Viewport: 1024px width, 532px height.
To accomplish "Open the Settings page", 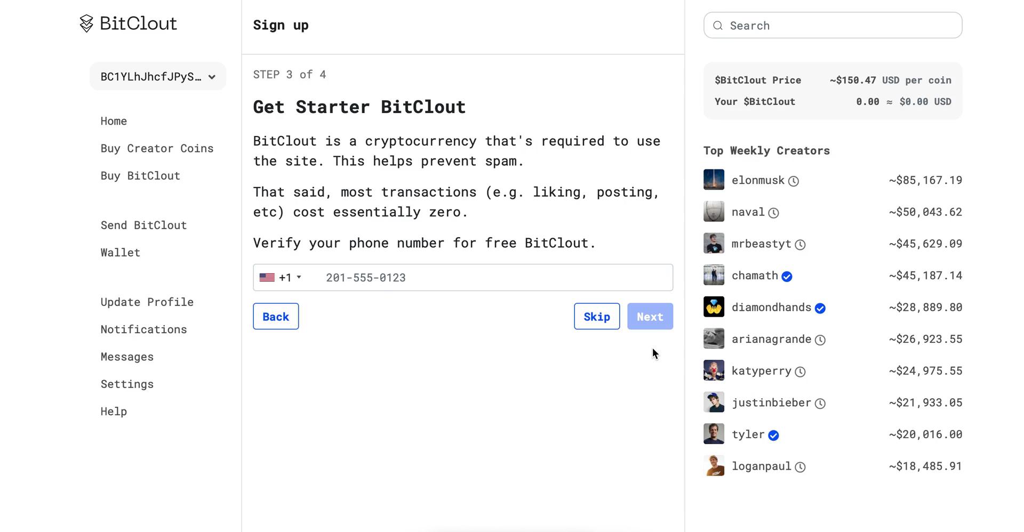I will coord(127,384).
